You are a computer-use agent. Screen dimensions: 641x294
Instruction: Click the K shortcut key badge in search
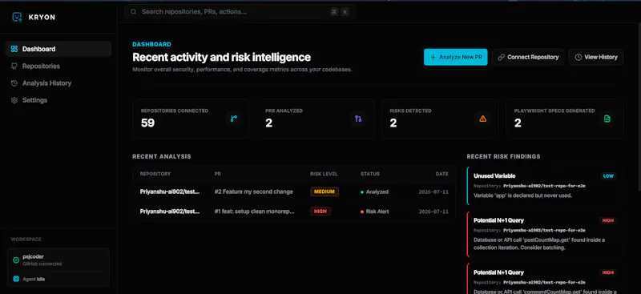click(345, 12)
